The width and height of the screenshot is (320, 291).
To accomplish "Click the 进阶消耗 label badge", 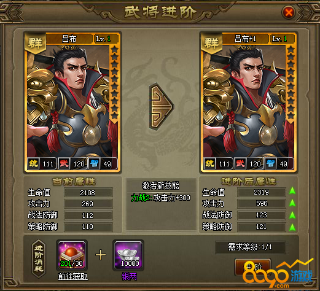I will pyautogui.click(x=39, y=258).
